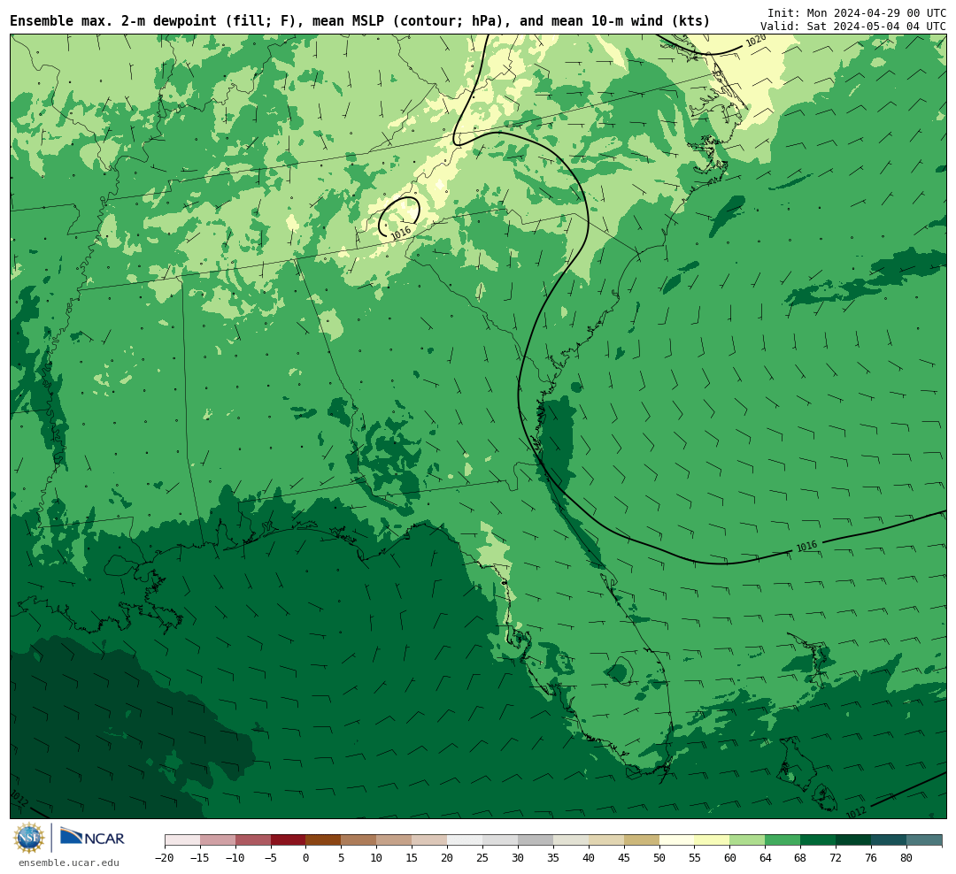Click the 1020 isobar label on the map
Viewport: 956px width, 874px height.
point(756,41)
